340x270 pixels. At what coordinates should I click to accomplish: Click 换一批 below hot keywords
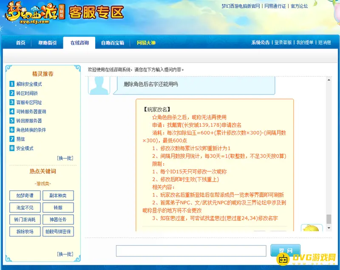coord(65,254)
